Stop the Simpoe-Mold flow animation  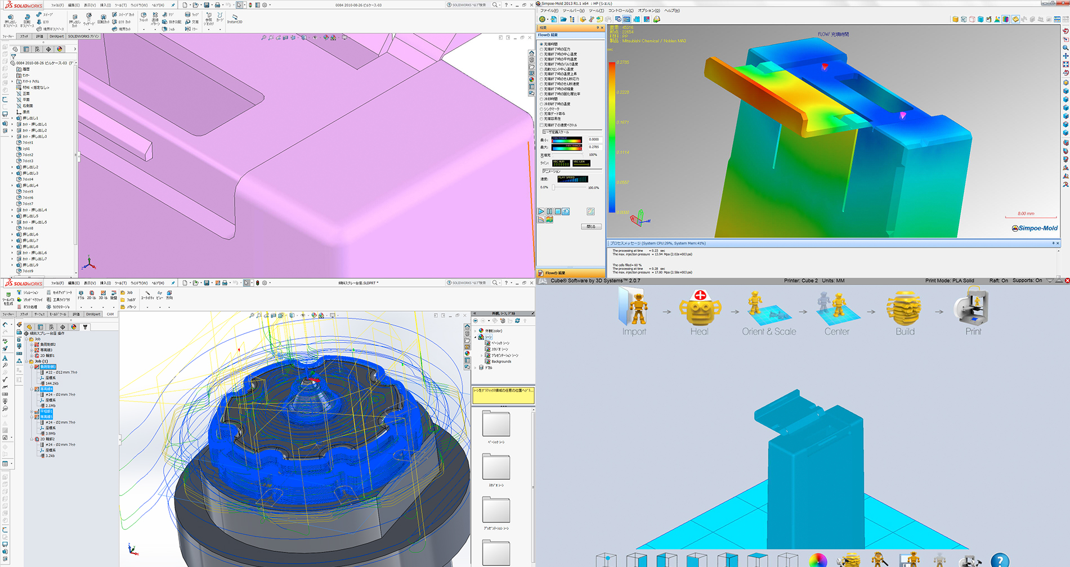(558, 211)
